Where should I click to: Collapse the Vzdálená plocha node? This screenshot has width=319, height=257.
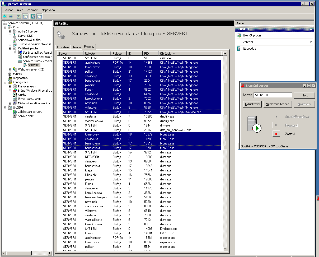tap(10, 48)
